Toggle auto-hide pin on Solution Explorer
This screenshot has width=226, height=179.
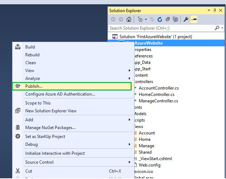pyautogui.click(x=215, y=11)
